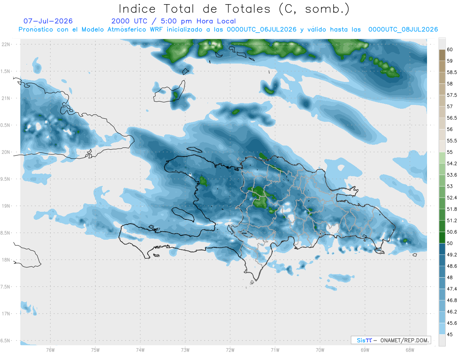Click the 71W longitude label
The height and width of the screenshot is (355, 460).
point(275,350)
